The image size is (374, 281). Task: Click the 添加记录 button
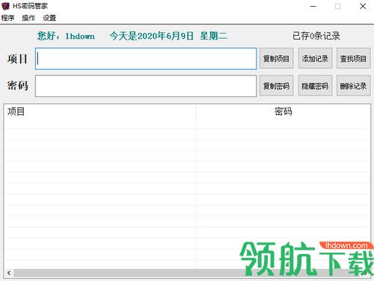315,58
